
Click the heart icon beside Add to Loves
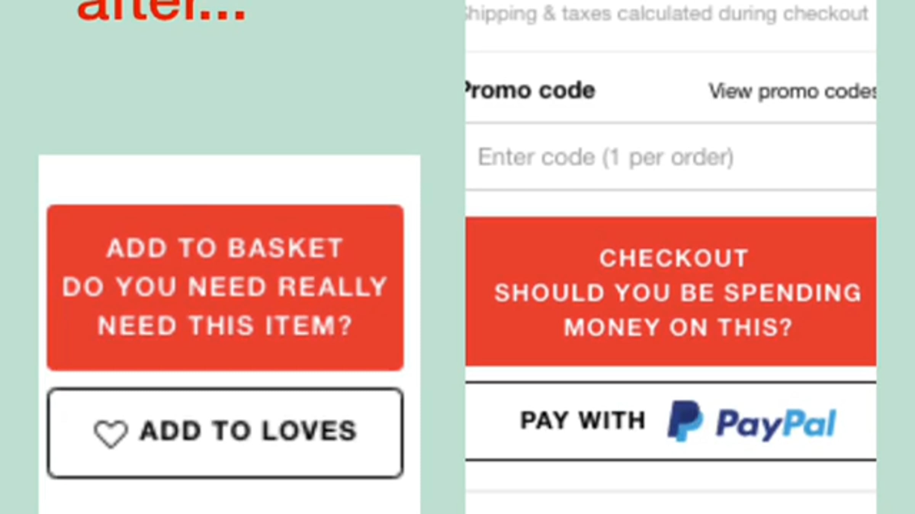tap(111, 433)
